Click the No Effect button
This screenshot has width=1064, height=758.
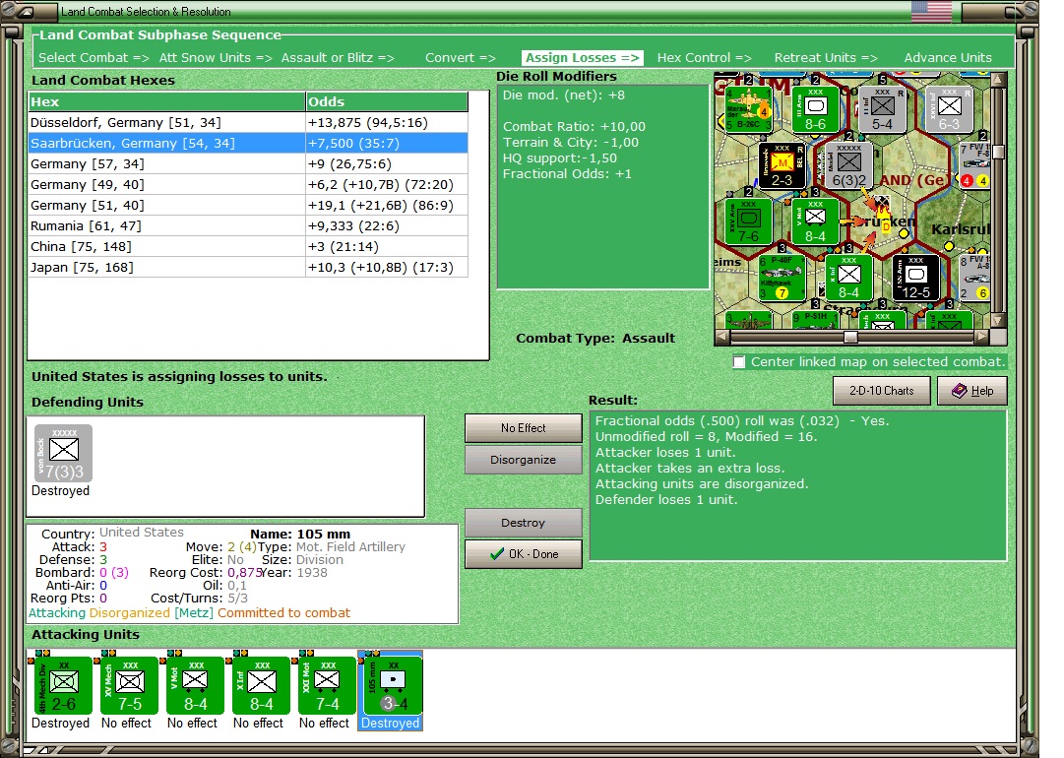[x=524, y=428]
